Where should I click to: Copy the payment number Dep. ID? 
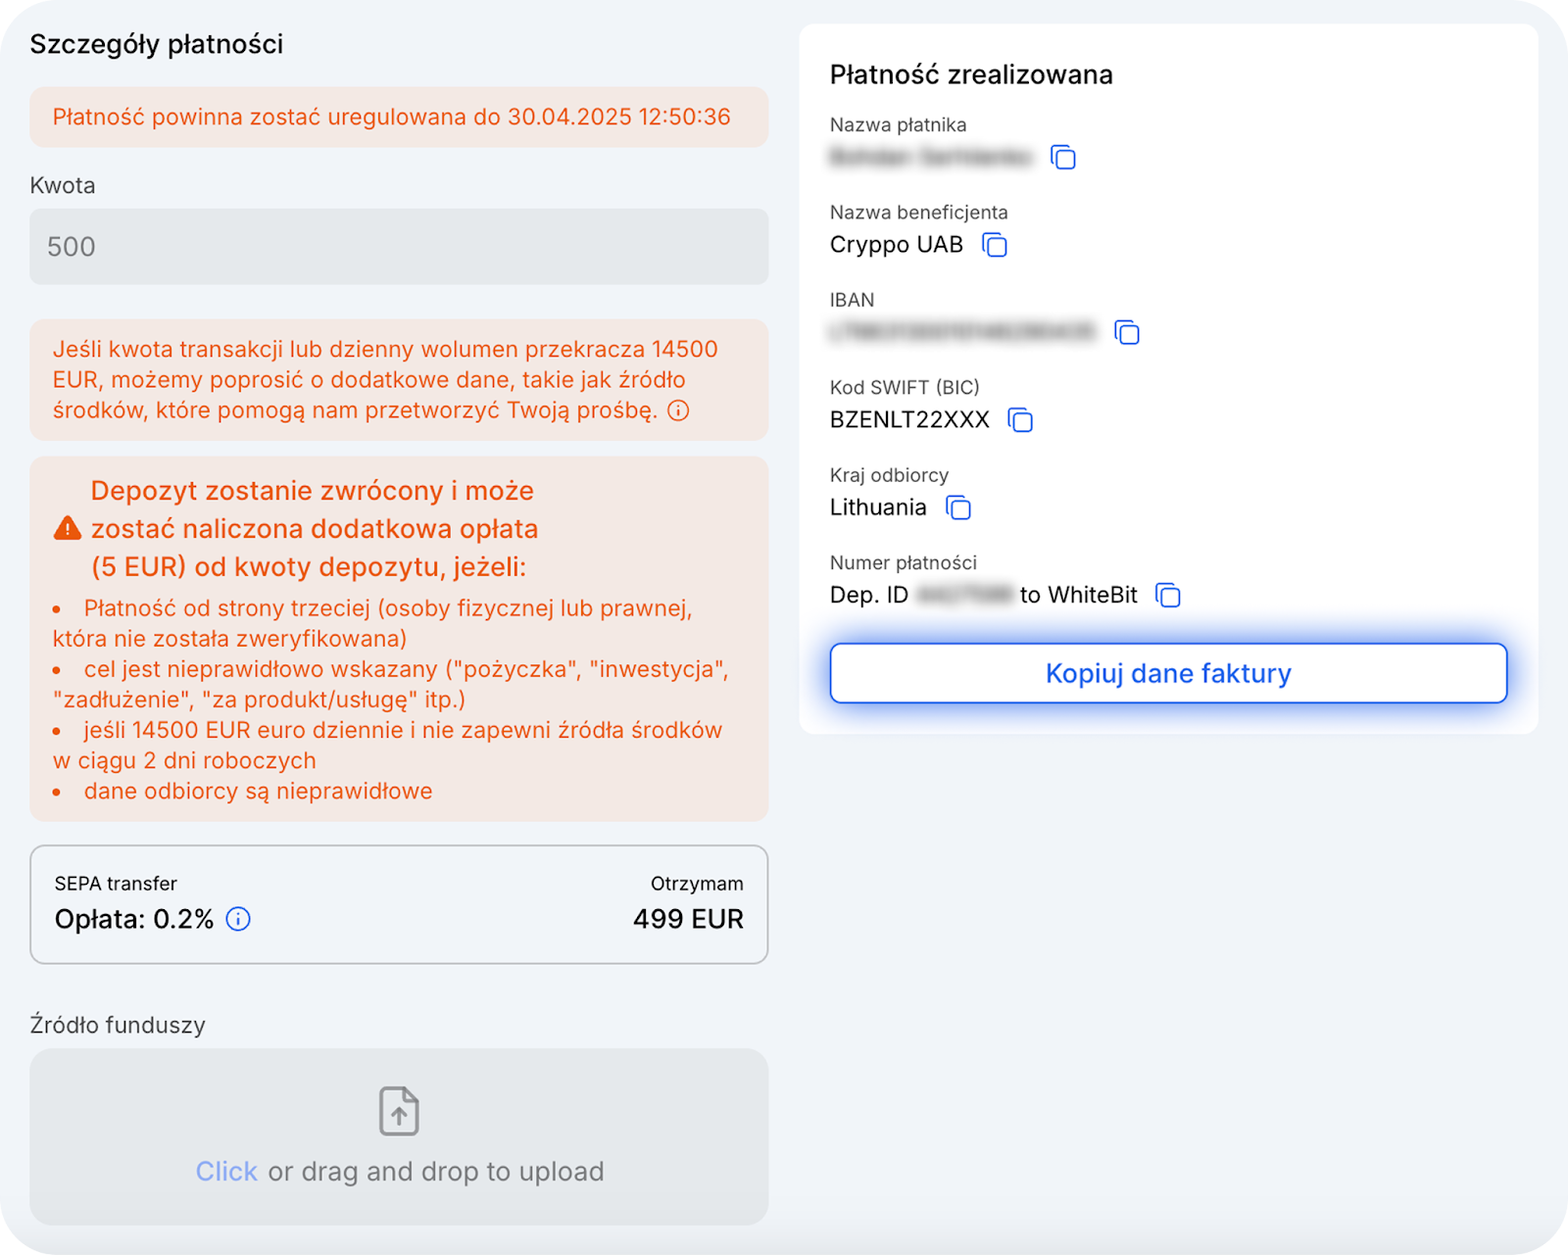click(1168, 595)
